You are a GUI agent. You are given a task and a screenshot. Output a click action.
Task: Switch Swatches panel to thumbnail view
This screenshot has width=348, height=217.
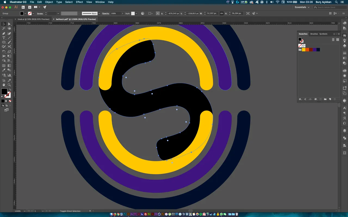click(338, 40)
